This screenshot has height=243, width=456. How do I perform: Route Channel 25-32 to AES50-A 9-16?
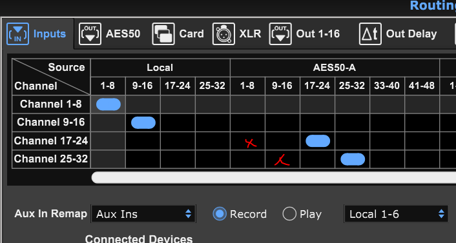[x=283, y=159]
